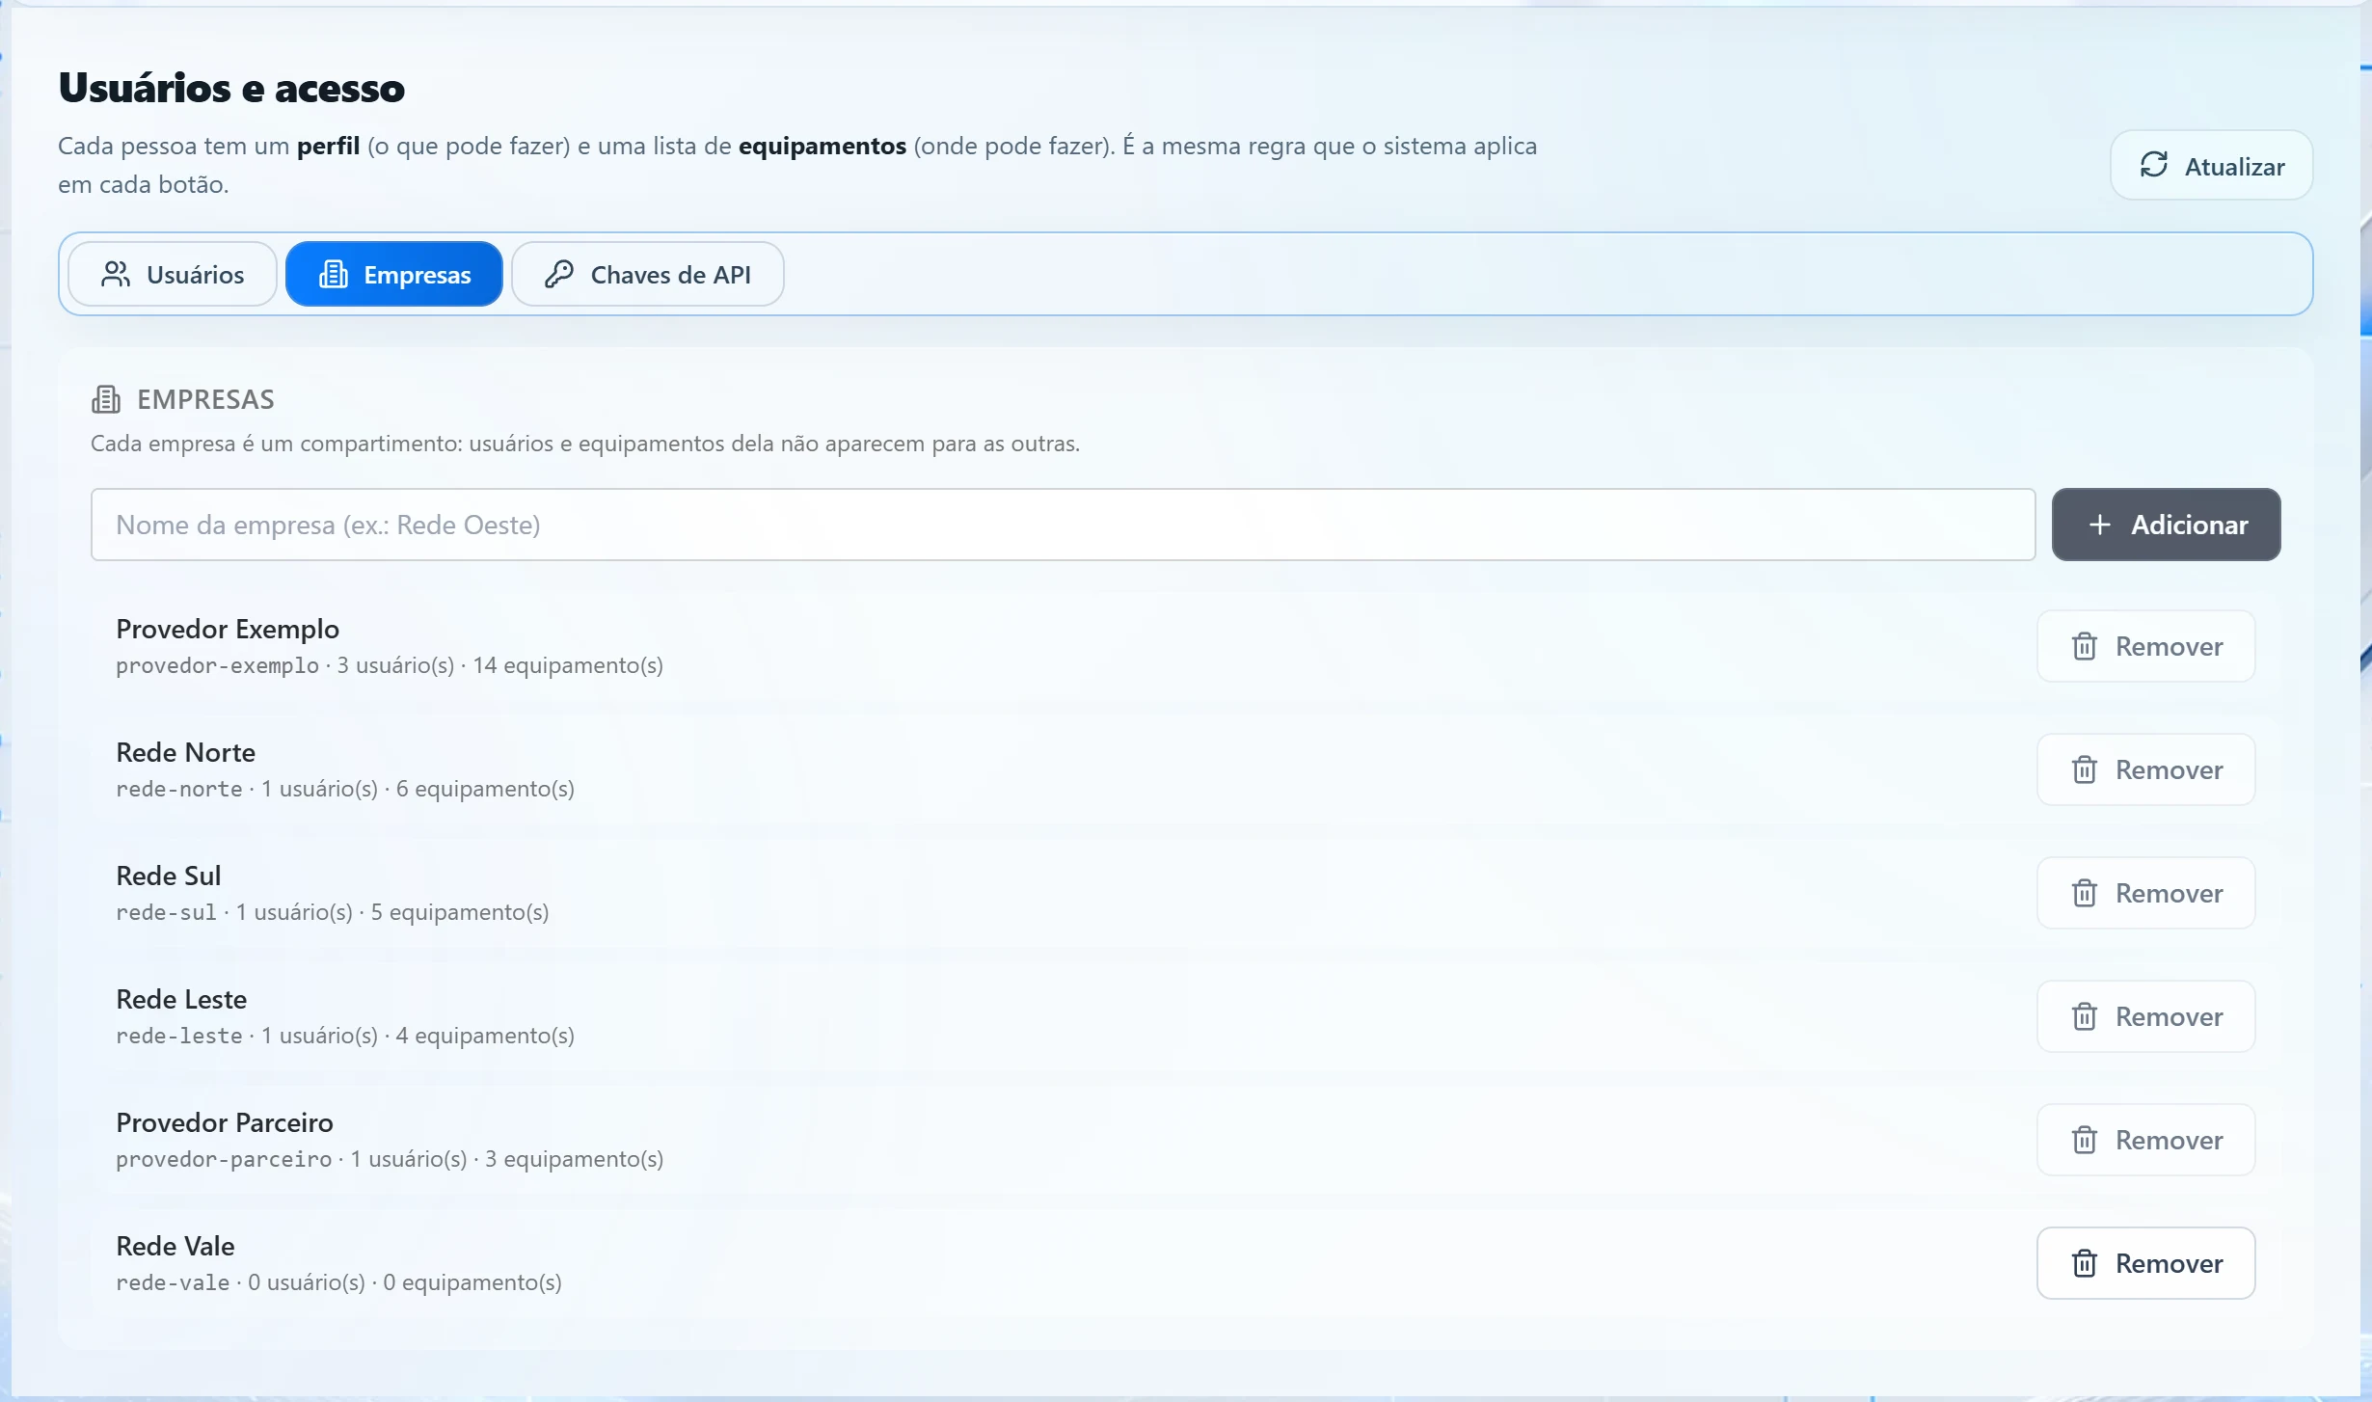Click the building icon on Empresas tab
The width and height of the screenshot is (2372, 1402).
pos(333,275)
